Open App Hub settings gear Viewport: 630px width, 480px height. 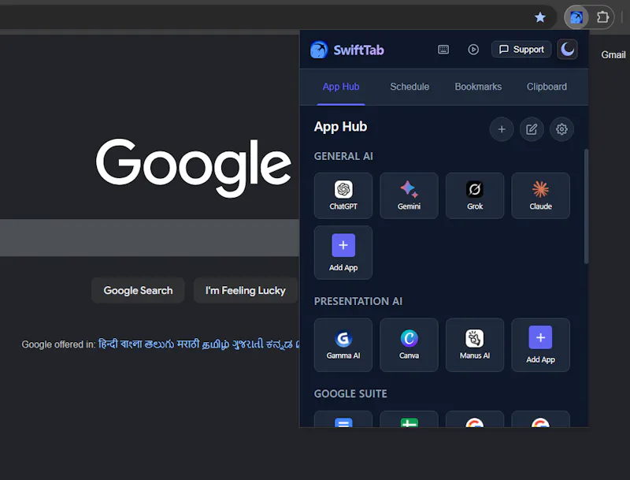[561, 129]
